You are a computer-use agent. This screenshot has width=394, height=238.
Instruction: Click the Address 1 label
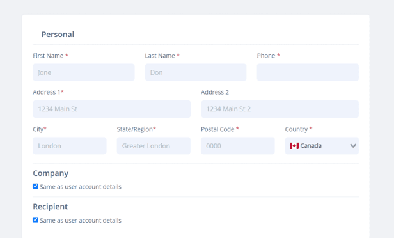pyautogui.click(x=48, y=92)
